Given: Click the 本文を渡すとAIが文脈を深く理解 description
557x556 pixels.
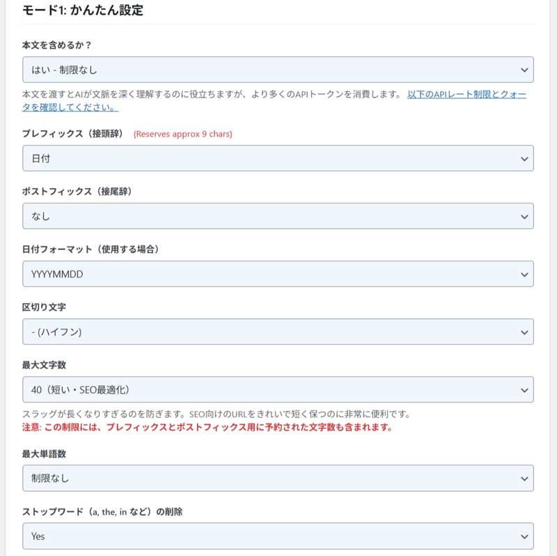Looking at the screenshot, I should [212, 95].
